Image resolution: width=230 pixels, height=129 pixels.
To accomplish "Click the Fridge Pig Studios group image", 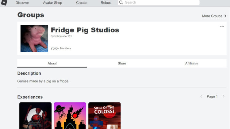I will [34, 39].
